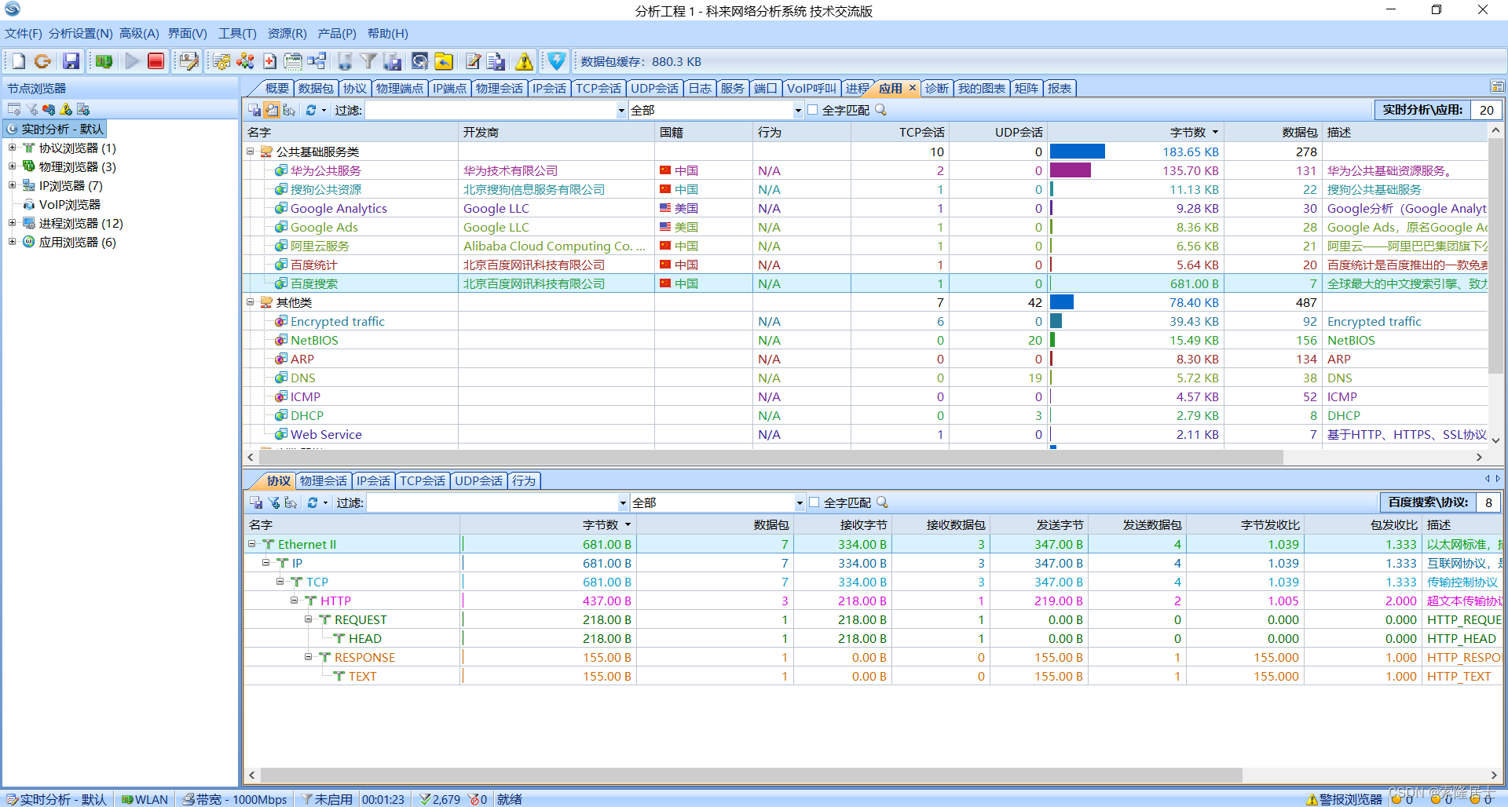Collapse the Ethernet II protocol node
The width and height of the screenshot is (1508, 807).
[x=252, y=544]
